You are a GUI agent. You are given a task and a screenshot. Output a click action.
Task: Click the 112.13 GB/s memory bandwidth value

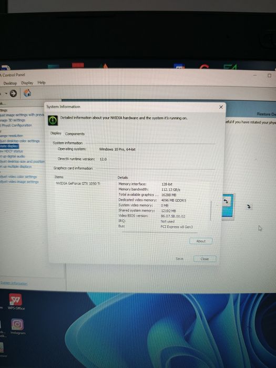171,190
